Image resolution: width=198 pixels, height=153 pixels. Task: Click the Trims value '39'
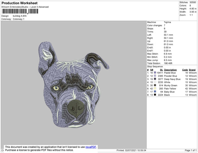[165, 32]
